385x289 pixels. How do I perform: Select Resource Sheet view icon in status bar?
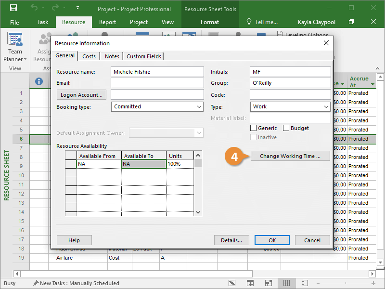pyautogui.click(x=286, y=283)
